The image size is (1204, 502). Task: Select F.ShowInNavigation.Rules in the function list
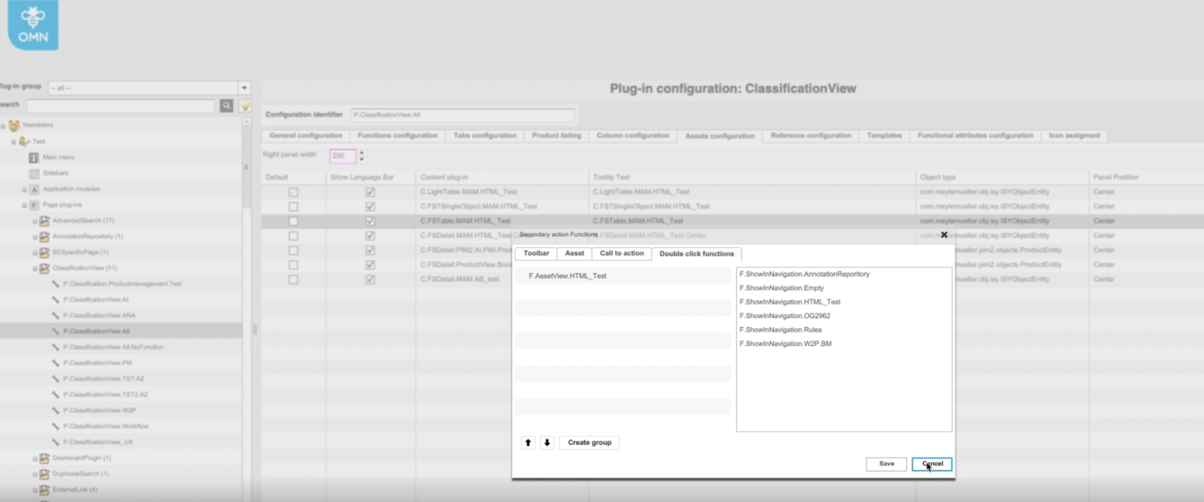780,329
